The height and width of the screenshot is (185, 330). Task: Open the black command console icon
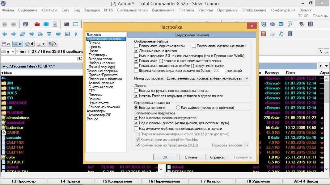67,24
